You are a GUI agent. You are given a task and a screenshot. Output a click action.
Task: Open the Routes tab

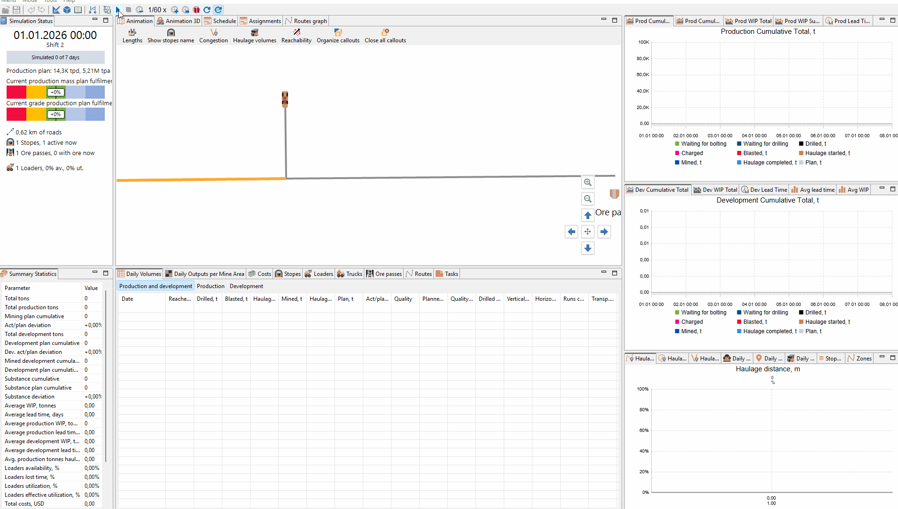tap(419, 274)
